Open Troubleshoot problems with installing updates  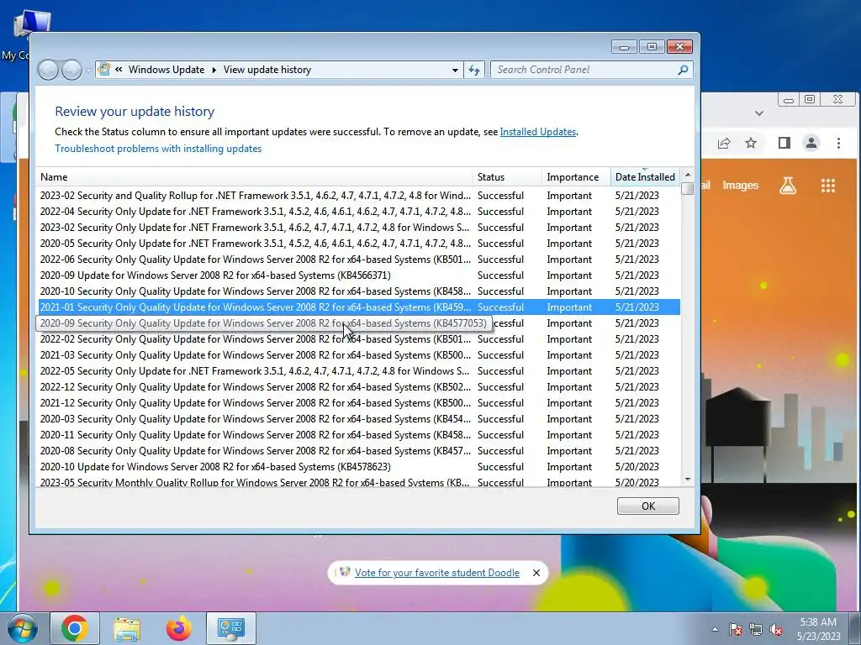coord(158,149)
